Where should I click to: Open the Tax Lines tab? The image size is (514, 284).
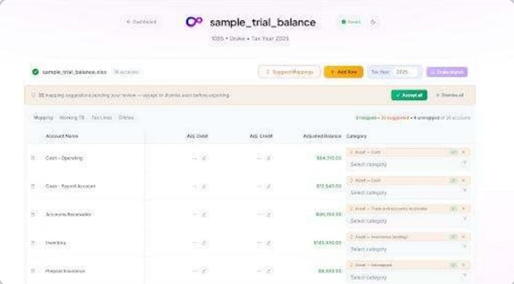[x=102, y=117]
